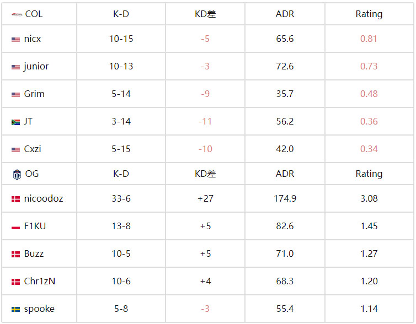Image resolution: width=416 pixels, height=324 pixels.
Task: Open player name Cxzi
Action: pos(33,149)
